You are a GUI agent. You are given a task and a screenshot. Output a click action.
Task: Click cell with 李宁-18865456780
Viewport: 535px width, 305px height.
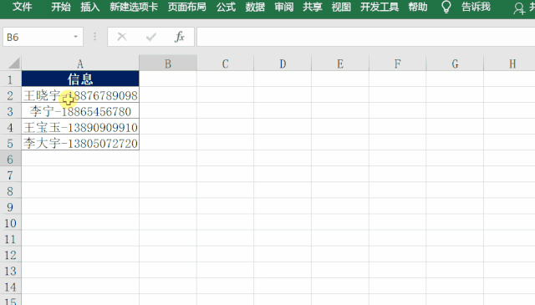[80, 111]
